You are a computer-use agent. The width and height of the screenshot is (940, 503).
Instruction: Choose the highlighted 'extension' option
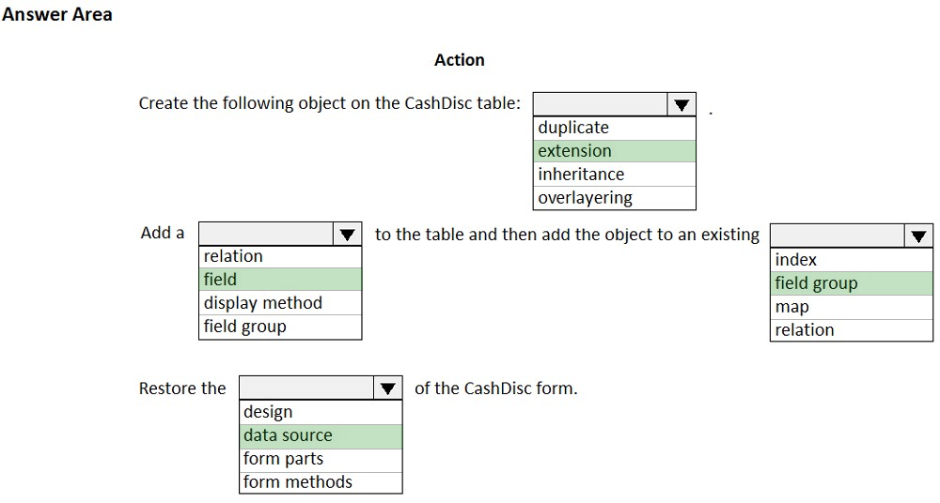click(x=615, y=151)
